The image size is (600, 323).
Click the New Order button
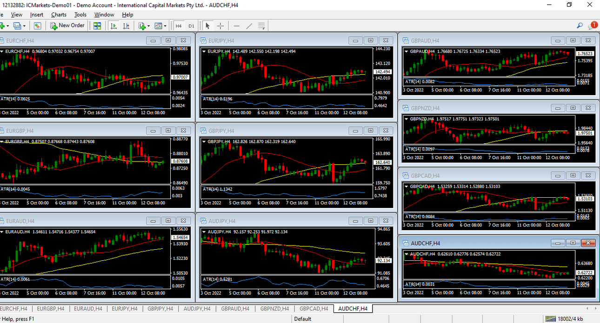[x=67, y=26]
